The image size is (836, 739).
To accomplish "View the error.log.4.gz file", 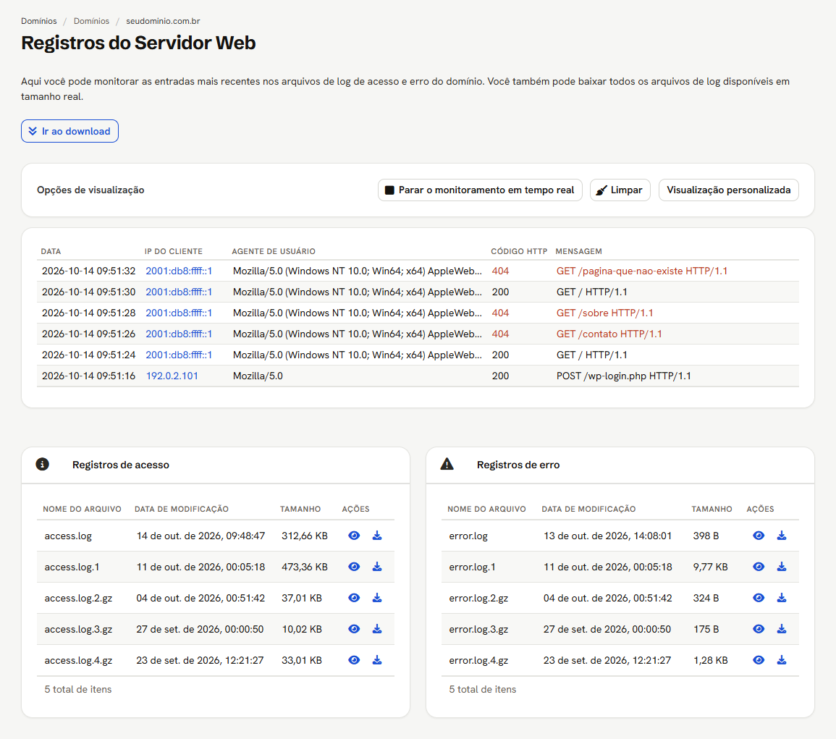I will (x=759, y=660).
